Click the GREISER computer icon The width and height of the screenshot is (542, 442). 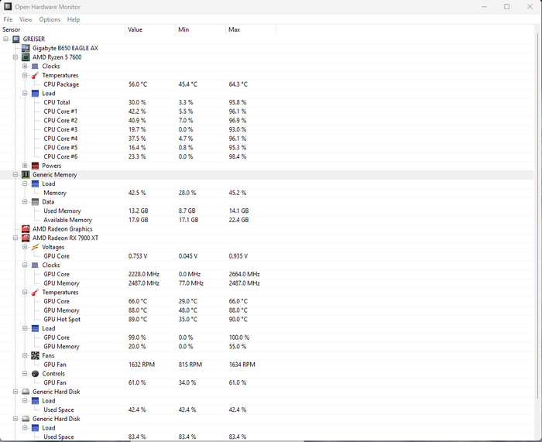click(16, 39)
